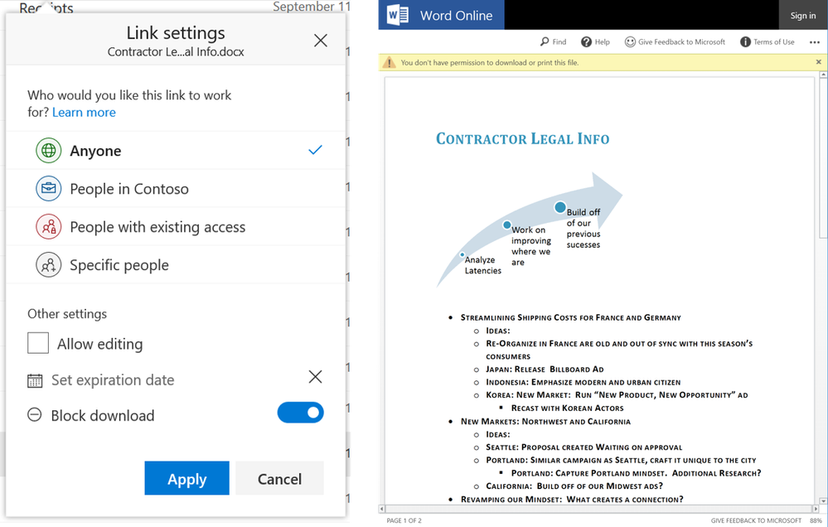The height and width of the screenshot is (527, 828).
Task: Open the more options ellipsis in Word Online
Action: (814, 42)
